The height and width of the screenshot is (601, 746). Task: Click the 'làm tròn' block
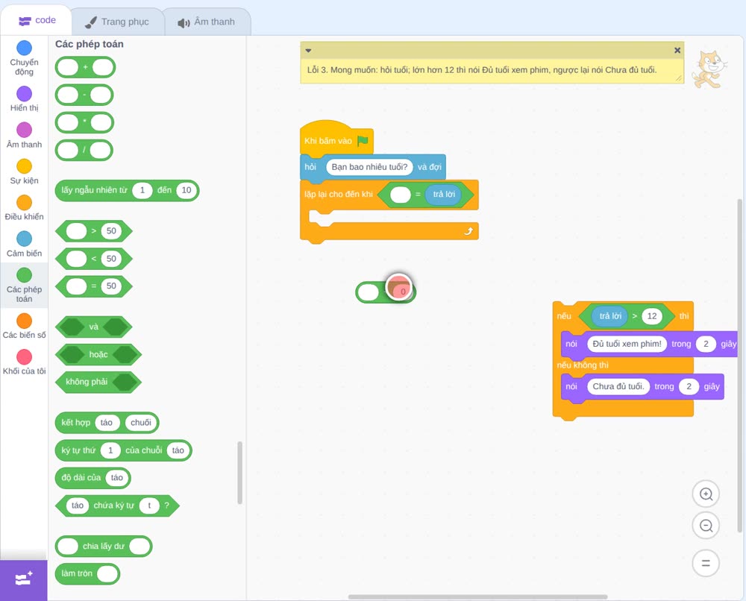tap(87, 574)
